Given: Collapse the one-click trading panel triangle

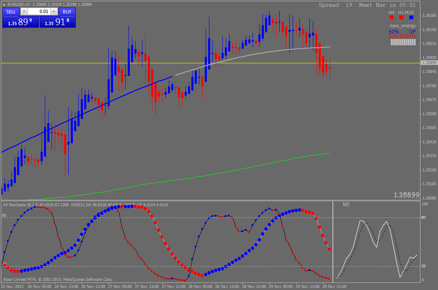Looking at the screenshot, I should pos(4,5).
